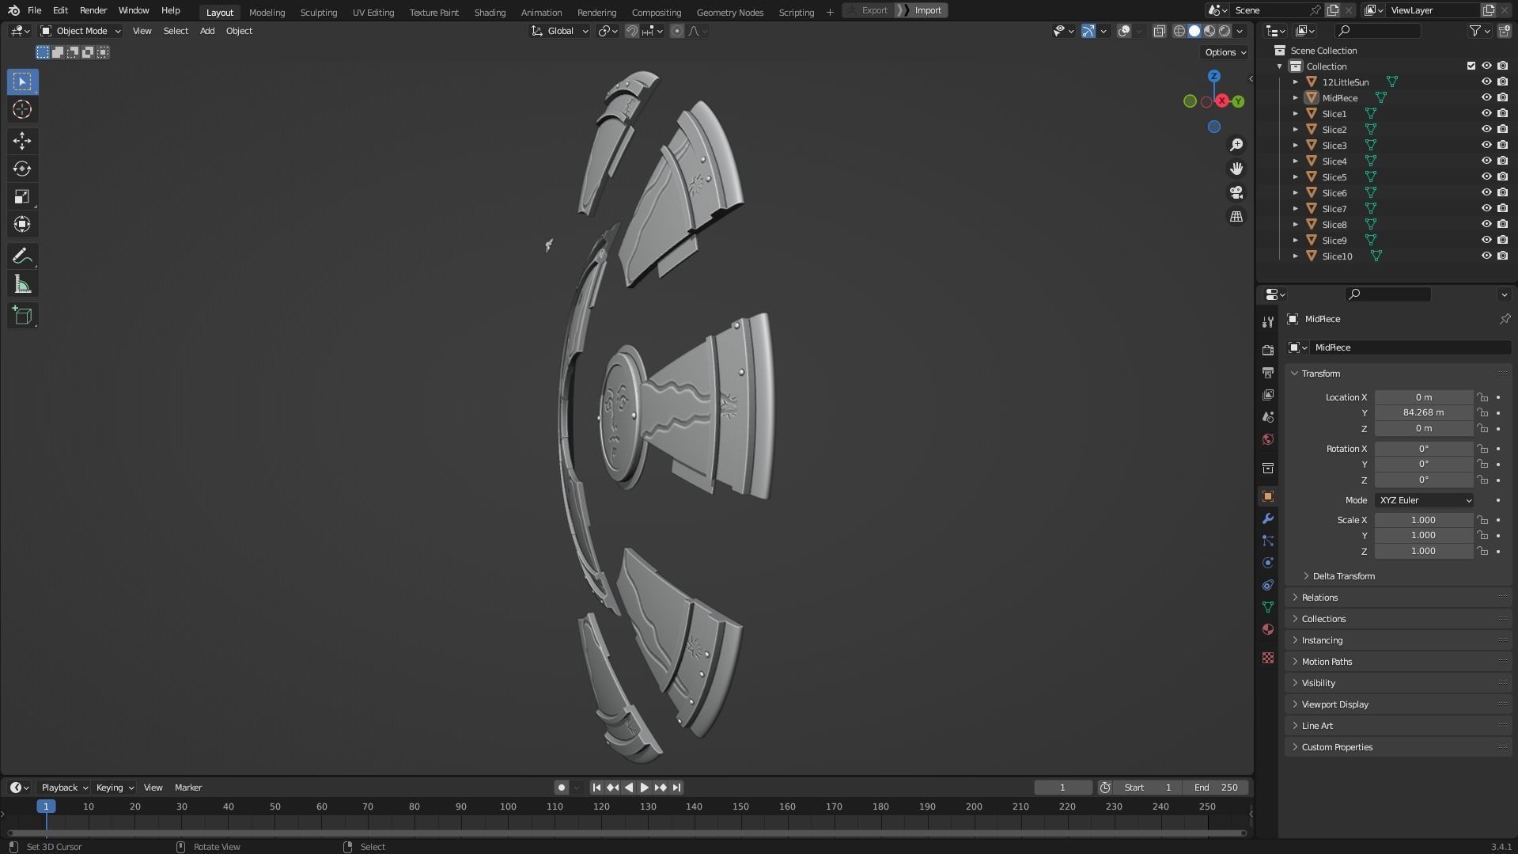Hide 12LittleSun in viewport
Viewport: 1518px width, 854px height.
(x=1486, y=82)
